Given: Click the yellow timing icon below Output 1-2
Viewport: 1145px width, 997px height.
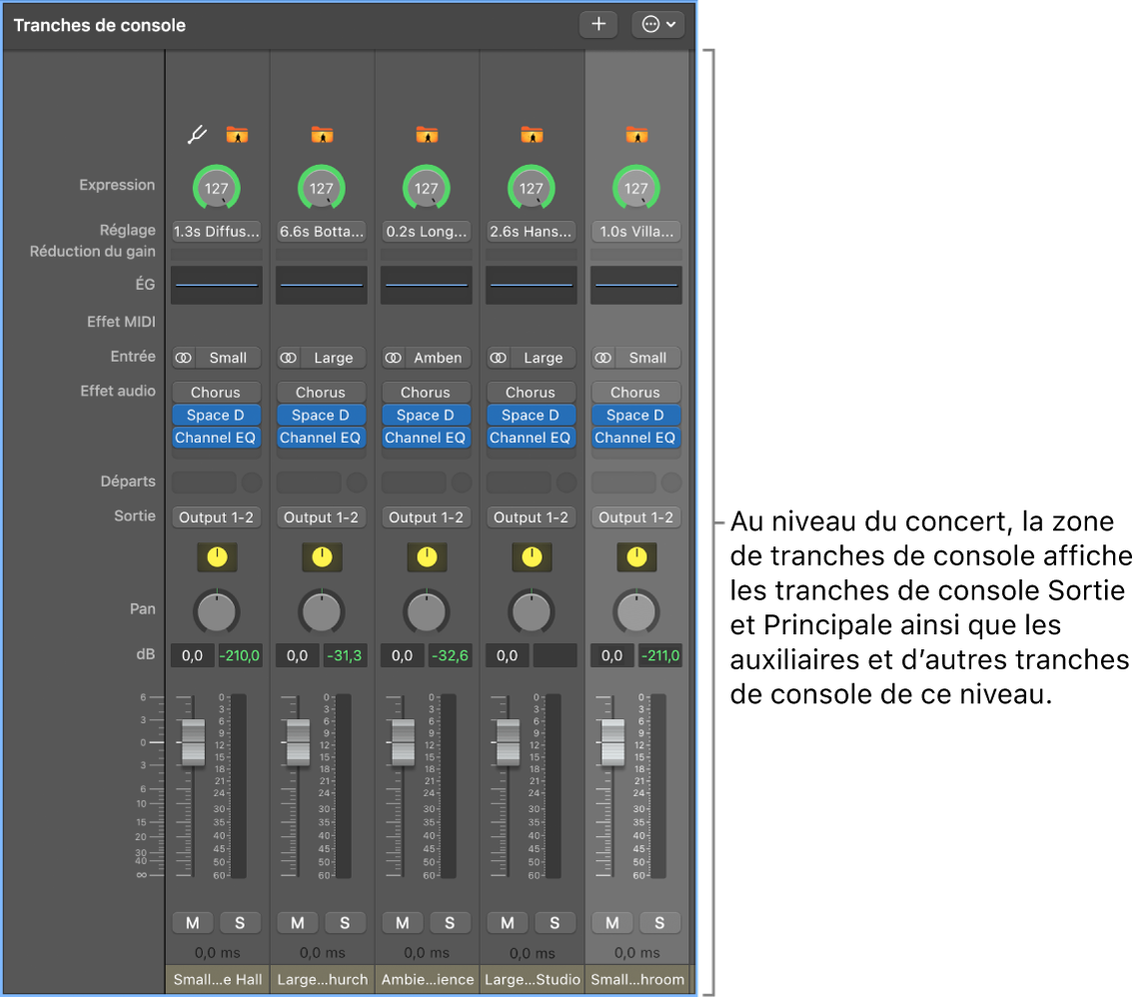Looking at the screenshot, I should (x=216, y=556).
